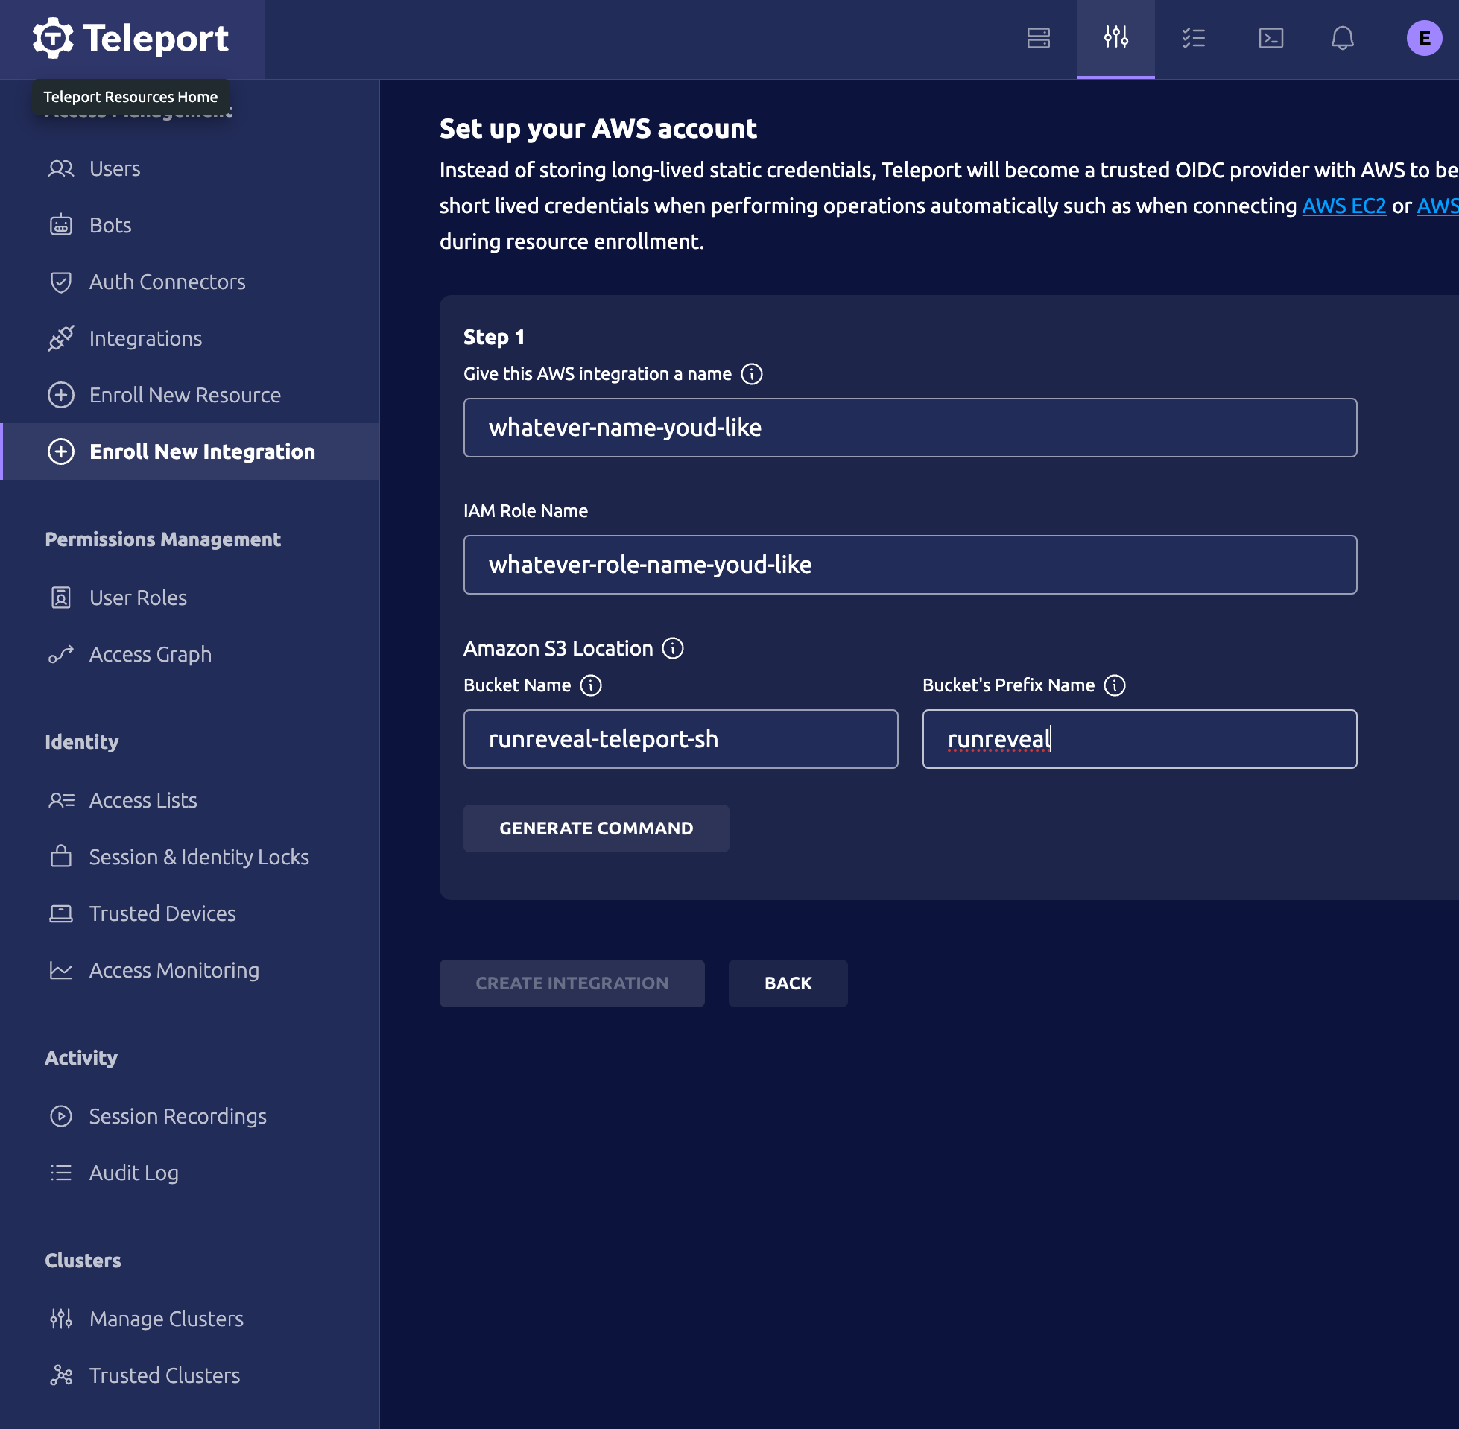This screenshot has height=1429, width=1459.
Task: Click into the IAM Role Name field
Action: point(910,565)
